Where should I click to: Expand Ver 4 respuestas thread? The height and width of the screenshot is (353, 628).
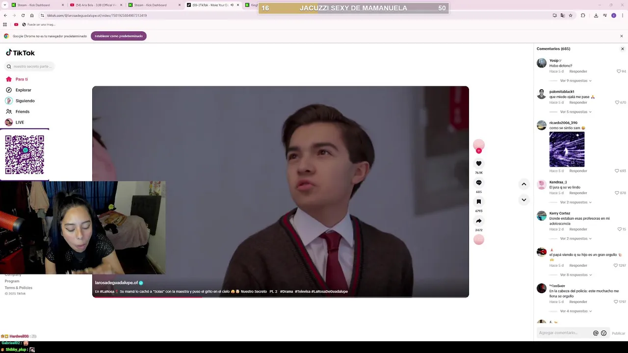coord(576,311)
